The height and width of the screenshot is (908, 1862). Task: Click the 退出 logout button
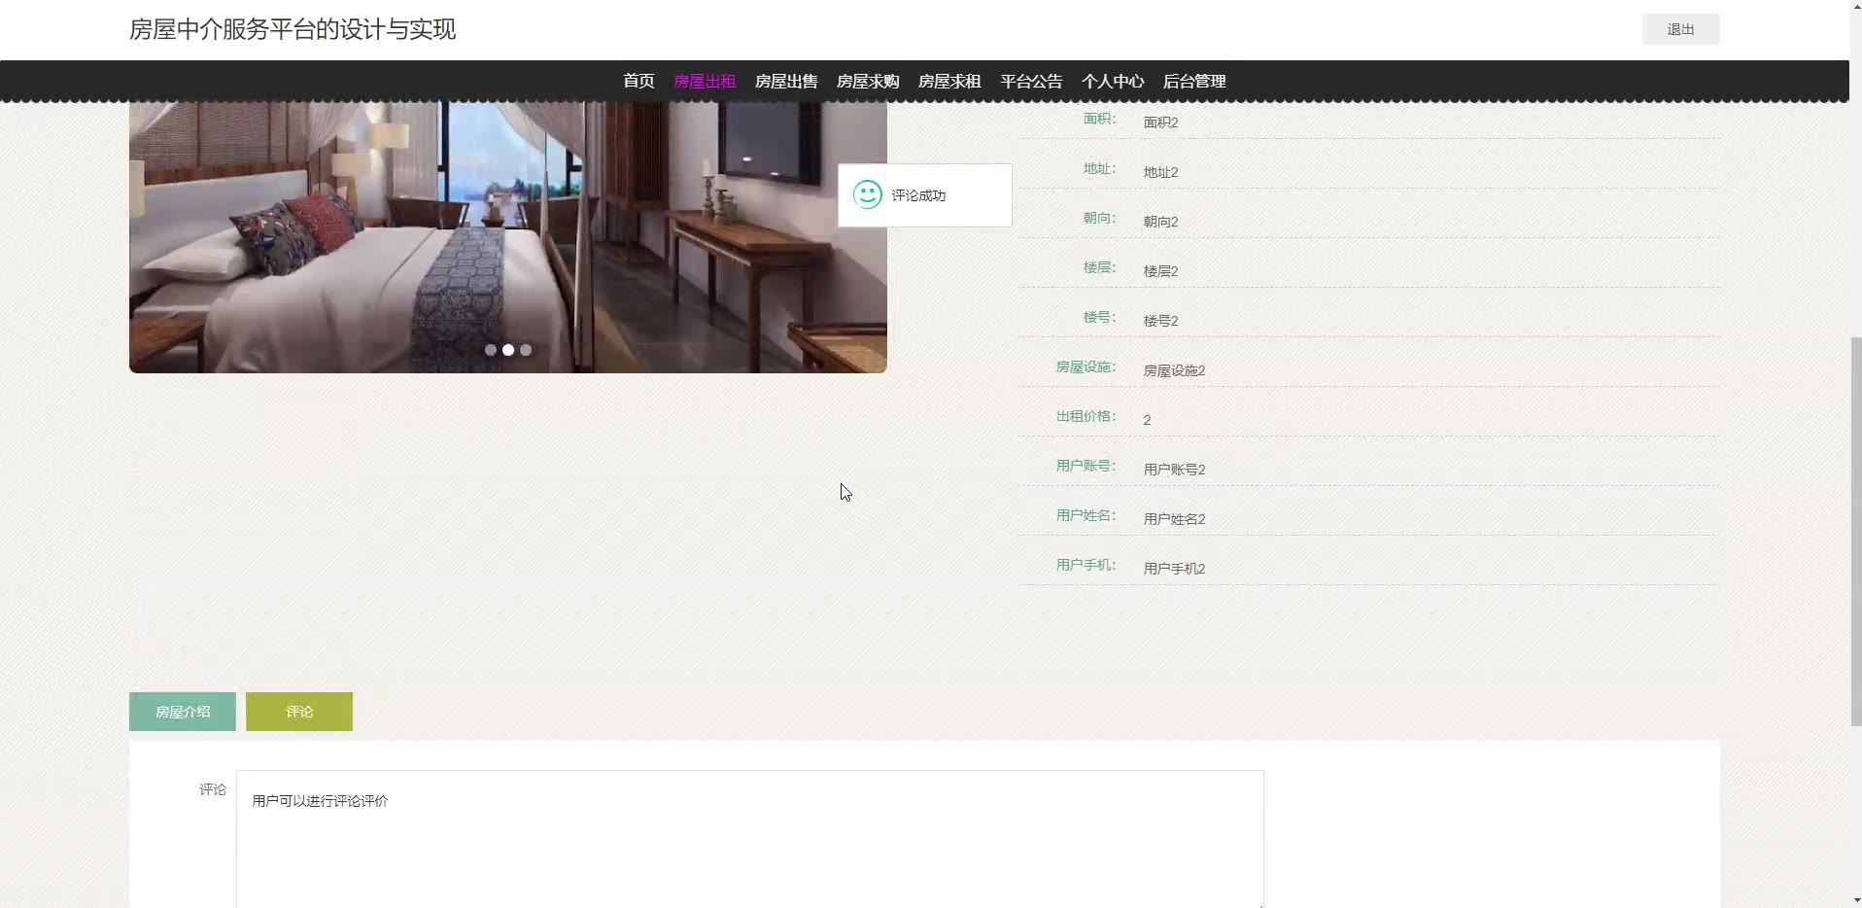point(1680,29)
